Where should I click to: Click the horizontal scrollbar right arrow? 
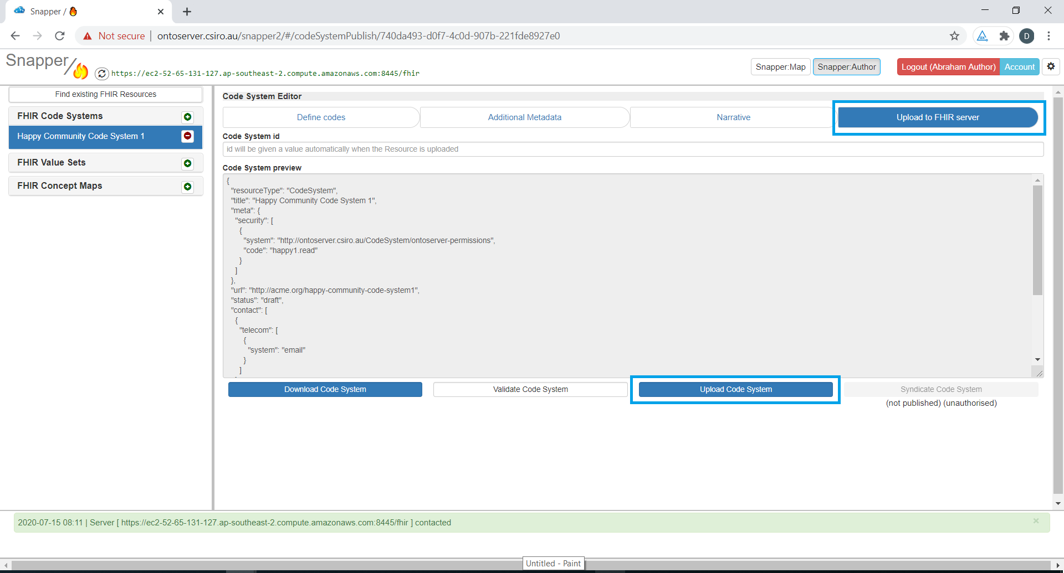coord(1058,565)
